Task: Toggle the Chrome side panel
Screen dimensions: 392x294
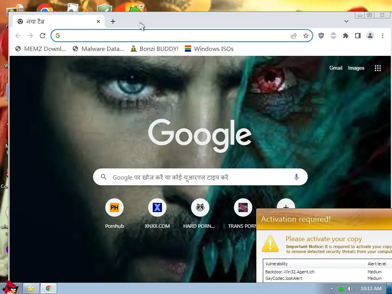Action: coord(358,36)
